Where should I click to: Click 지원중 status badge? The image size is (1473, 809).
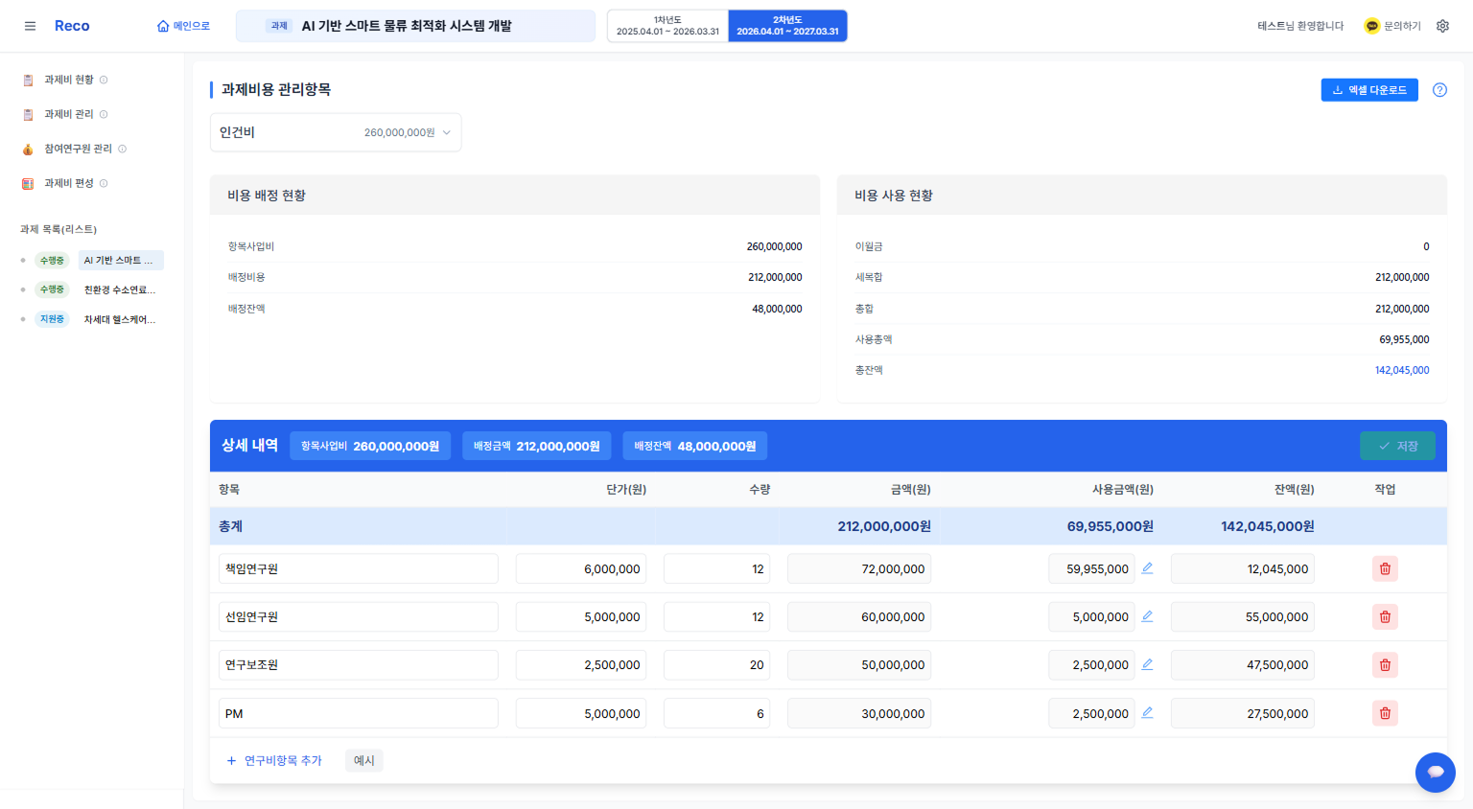pyautogui.click(x=52, y=319)
